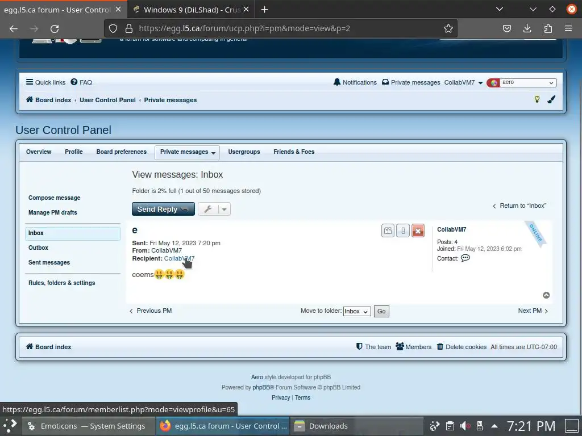Delete the message with the red X icon
The width and height of the screenshot is (582, 436).
point(418,230)
